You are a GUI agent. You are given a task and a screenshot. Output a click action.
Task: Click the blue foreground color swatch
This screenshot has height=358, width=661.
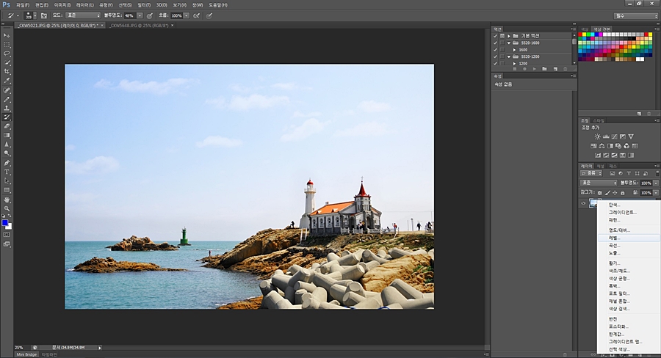click(5, 222)
